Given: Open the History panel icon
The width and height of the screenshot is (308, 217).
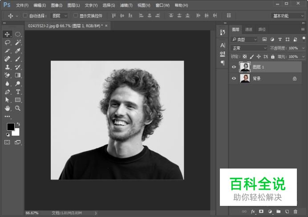Looking at the screenshot, I should 223,32.
